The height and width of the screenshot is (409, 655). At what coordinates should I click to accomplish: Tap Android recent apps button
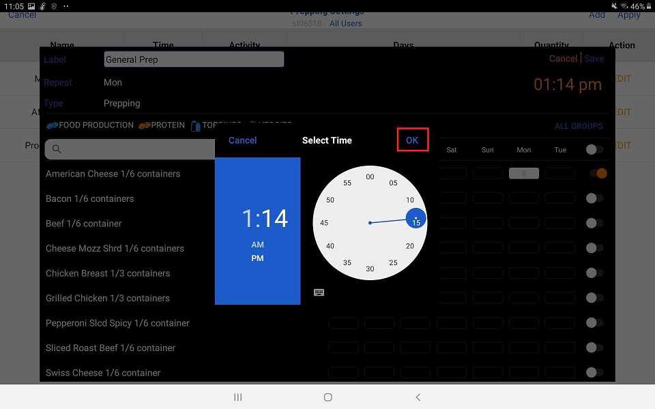point(237,397)
